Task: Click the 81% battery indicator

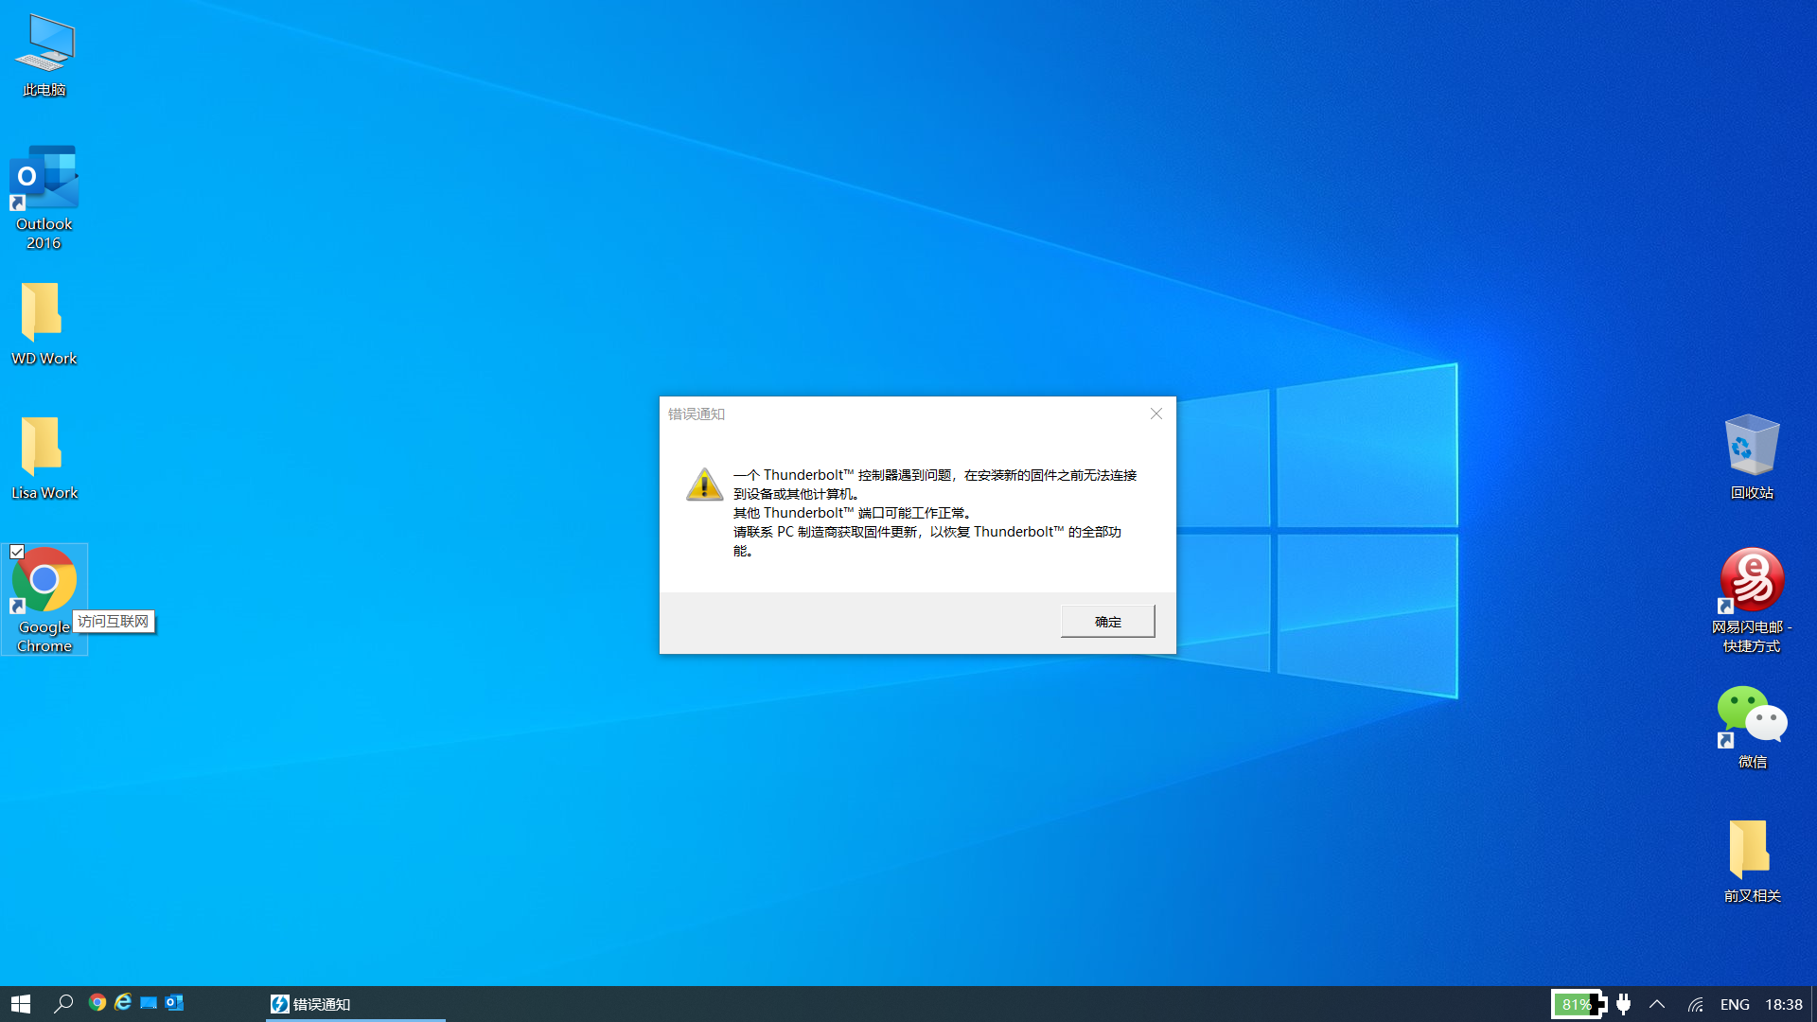Action: (1579, 1004)
